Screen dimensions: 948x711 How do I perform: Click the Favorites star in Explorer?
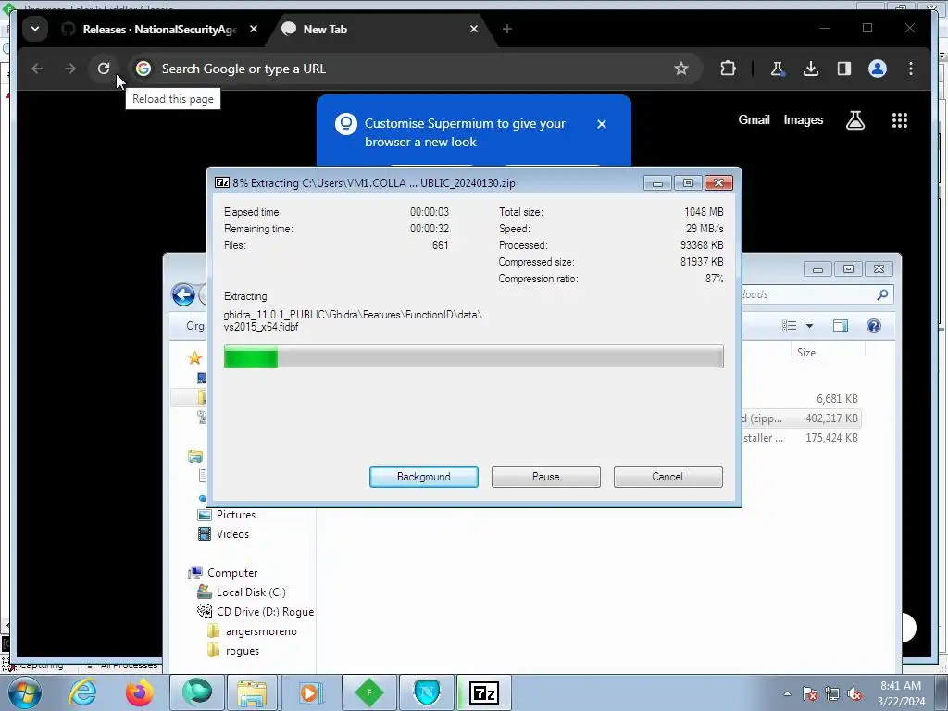coord(194,358)
